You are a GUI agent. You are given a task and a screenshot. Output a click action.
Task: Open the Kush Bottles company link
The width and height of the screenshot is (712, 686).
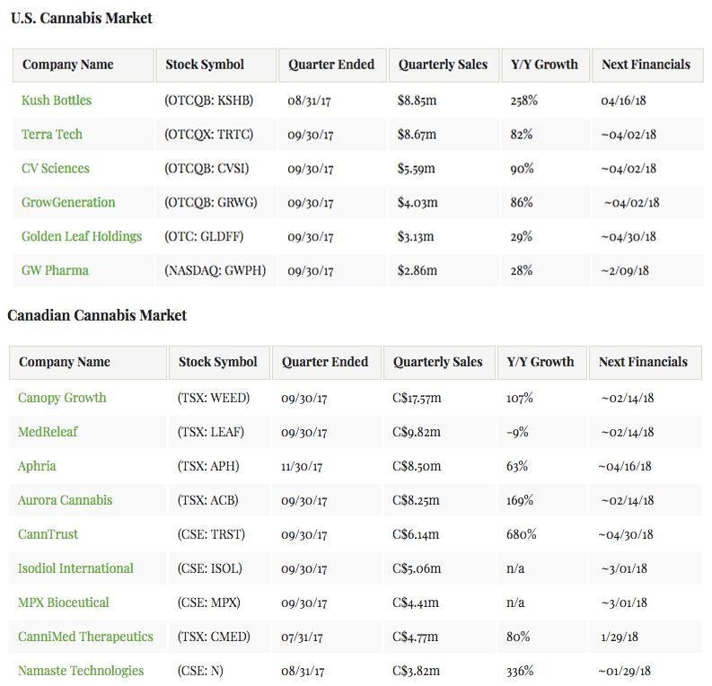(x=57, y=101)
